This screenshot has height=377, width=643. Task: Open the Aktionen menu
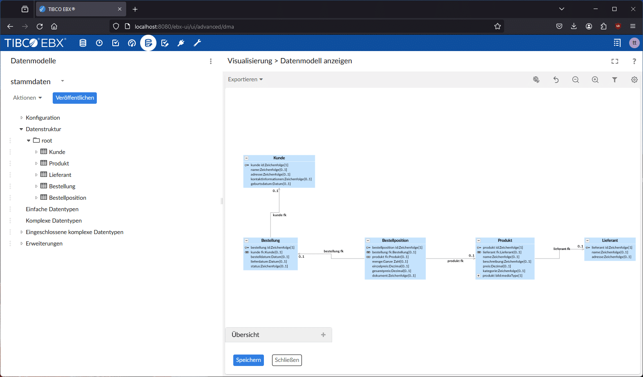pos(27,98)
